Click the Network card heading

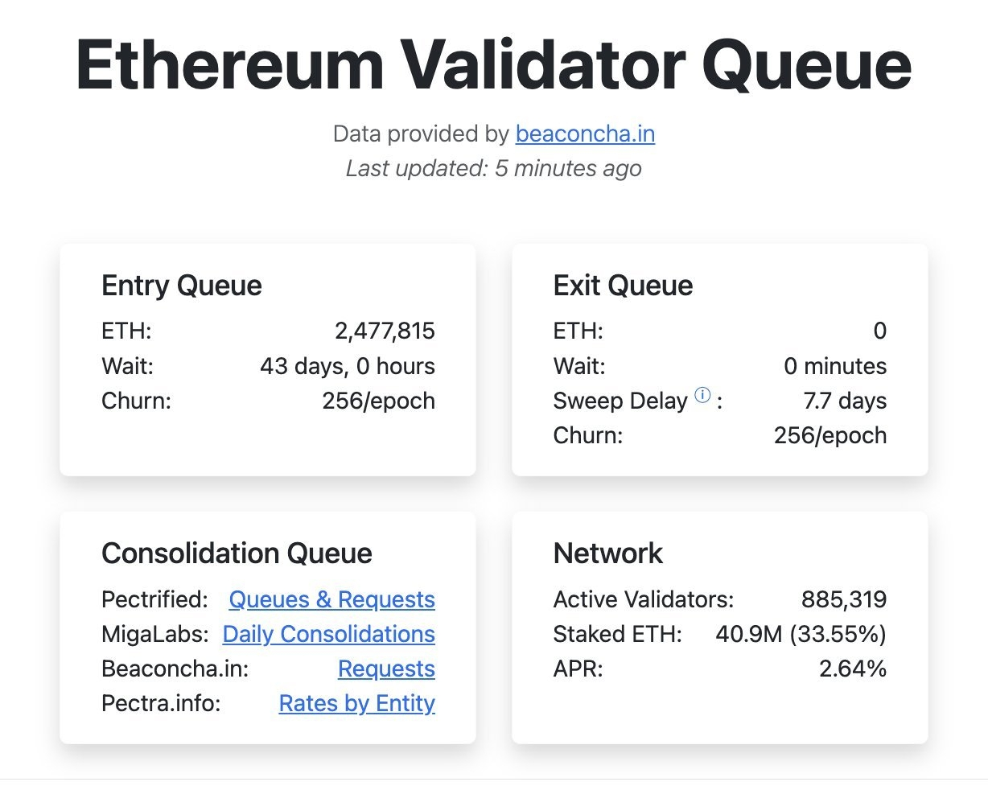608,553
